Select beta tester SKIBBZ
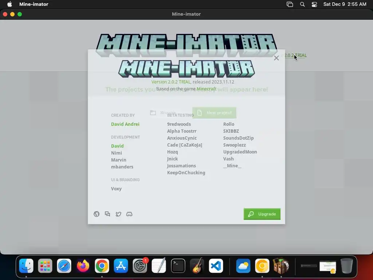Image resolution: width=373 pixels, height=280 pixels. tap(231, 131)
